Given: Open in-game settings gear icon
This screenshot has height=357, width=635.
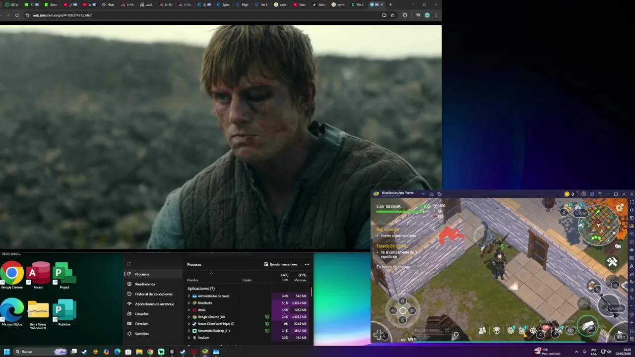Looking at the screenshot, I should 620,207.
